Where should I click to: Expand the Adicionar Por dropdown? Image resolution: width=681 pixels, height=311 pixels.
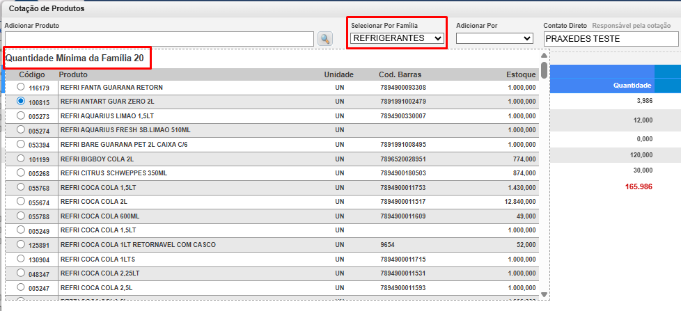pyautogui.click(x=494, y=38)
